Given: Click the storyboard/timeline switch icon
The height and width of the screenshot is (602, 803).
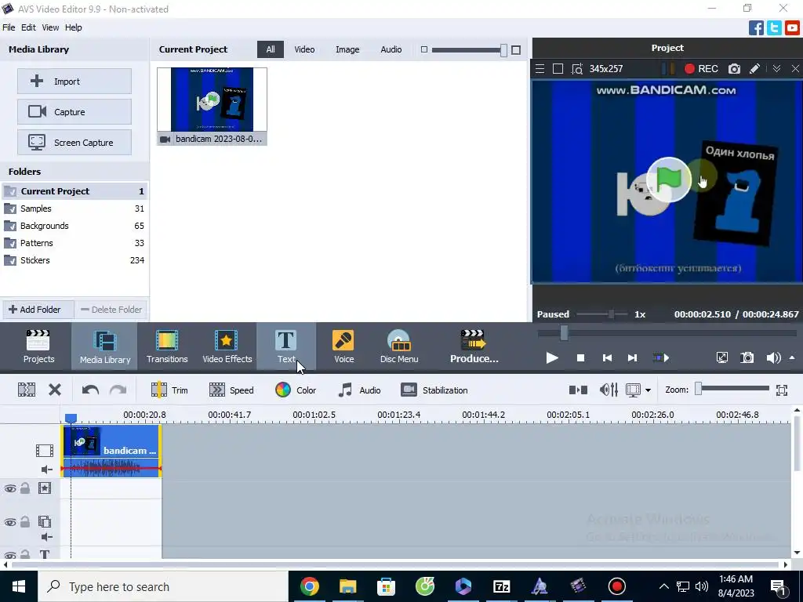Looking at the screenshot, I should pyautogui.click(x=578, y=390).
